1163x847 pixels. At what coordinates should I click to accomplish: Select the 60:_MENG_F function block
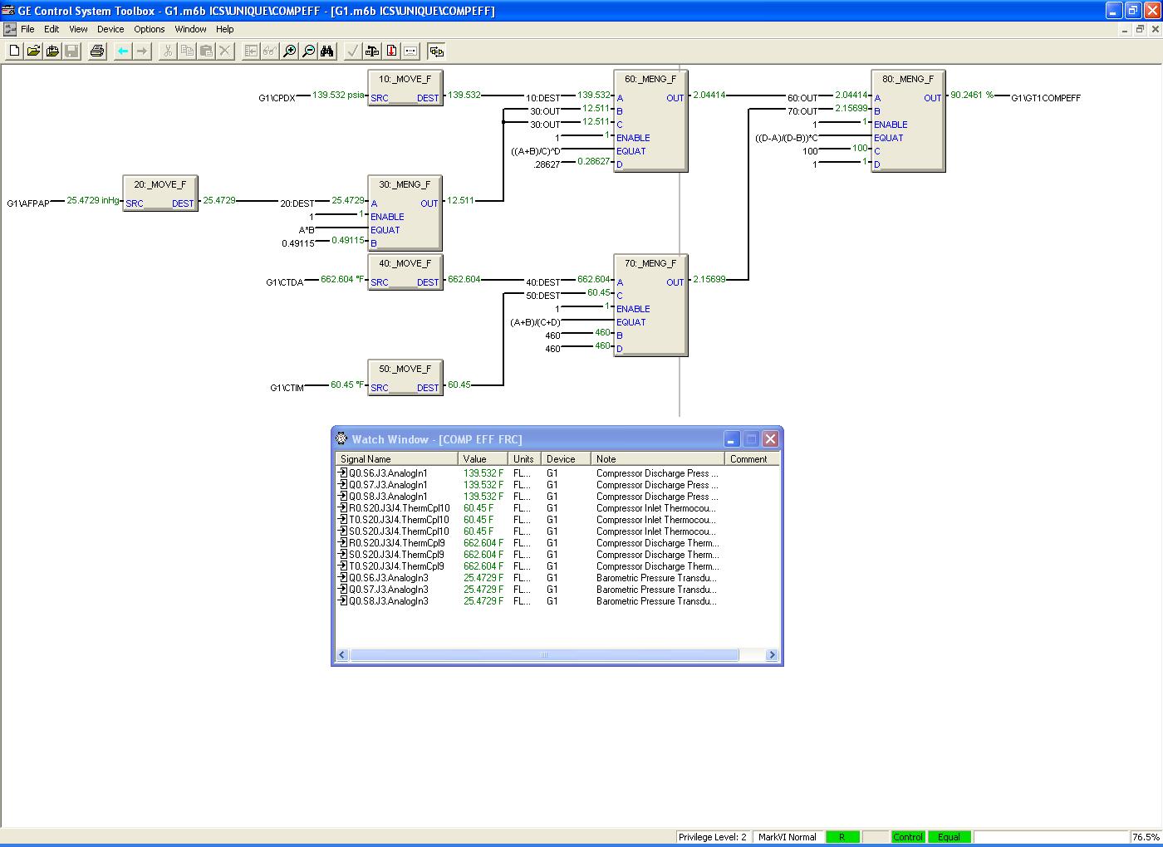(650, 120)
